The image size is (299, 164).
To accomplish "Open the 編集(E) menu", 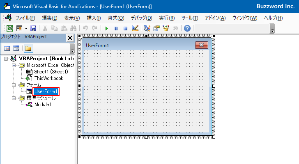I will coord(50,18).
